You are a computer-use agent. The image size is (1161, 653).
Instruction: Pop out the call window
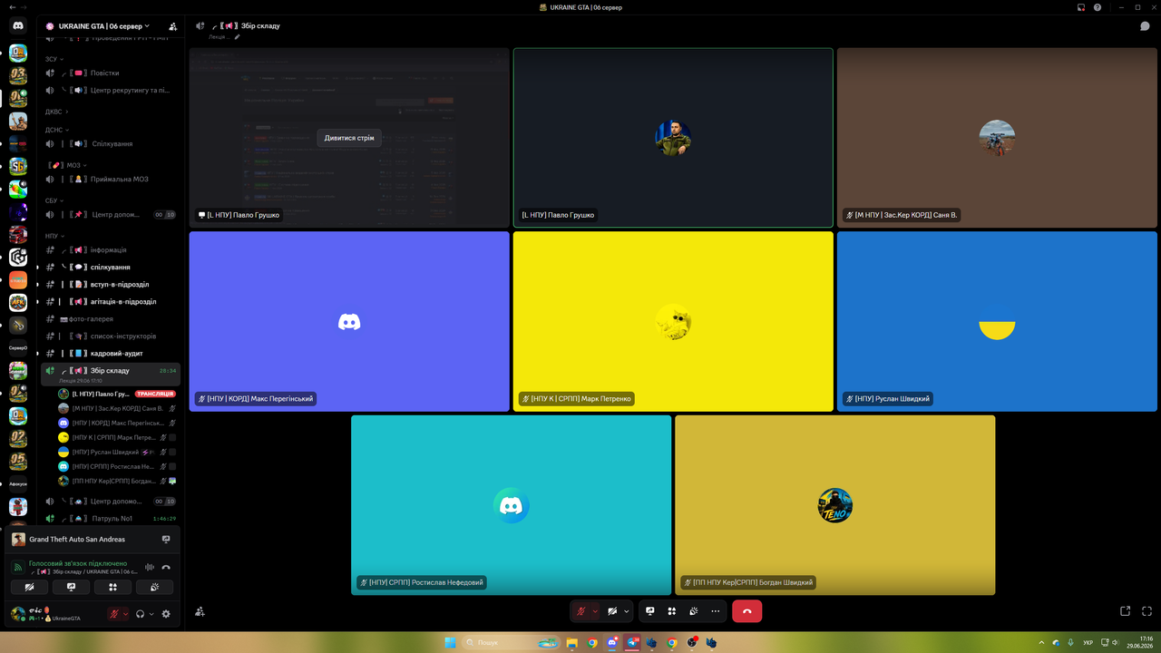(x=1125, y=611)
